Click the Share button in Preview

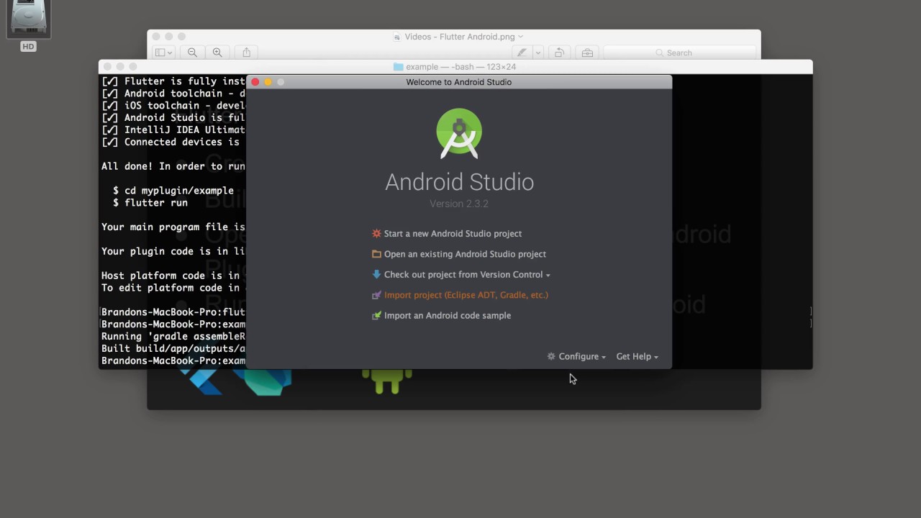coord(247,53)
